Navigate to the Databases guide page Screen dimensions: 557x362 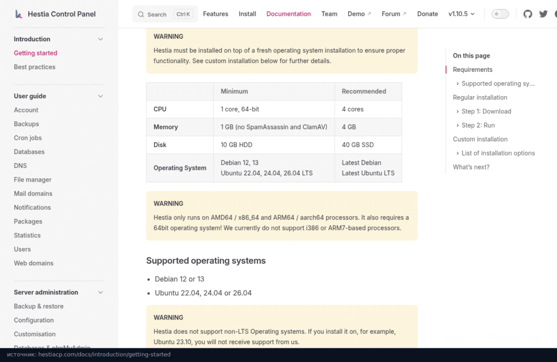[x=29, y=152]
